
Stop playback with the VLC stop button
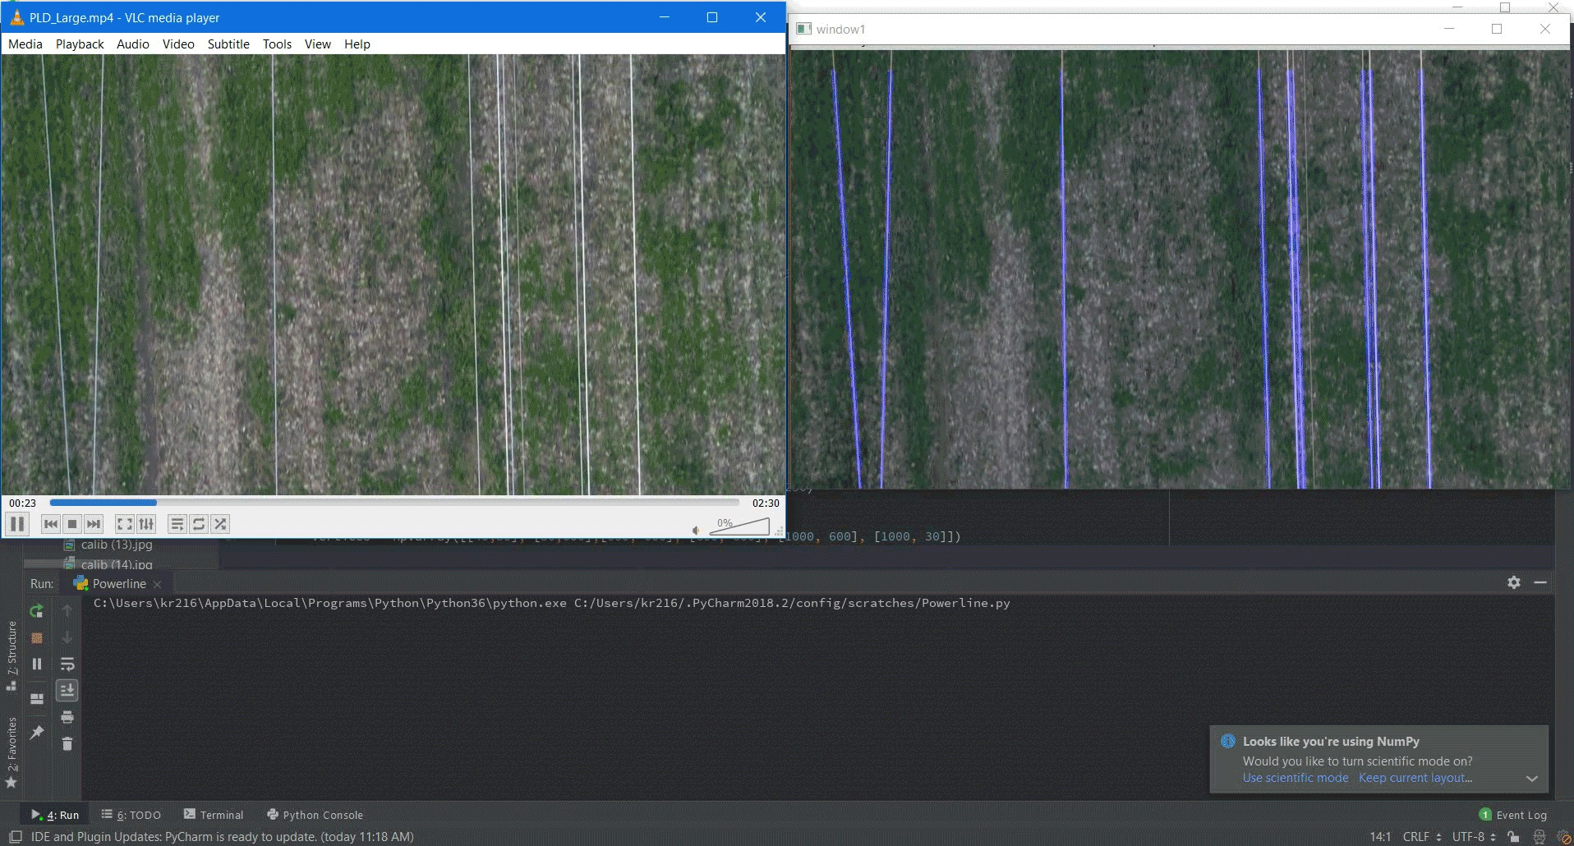(72, 524)
